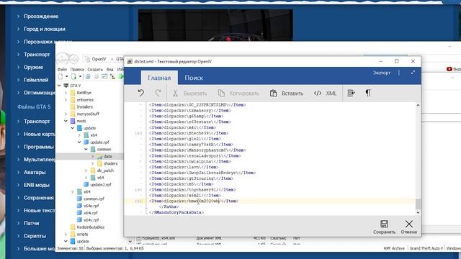Collapse the common folder node
461x259 pixels.
[86, 149]
